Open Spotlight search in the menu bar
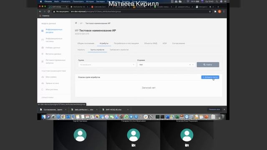This screenshot has height=150, width=267. 217,2
